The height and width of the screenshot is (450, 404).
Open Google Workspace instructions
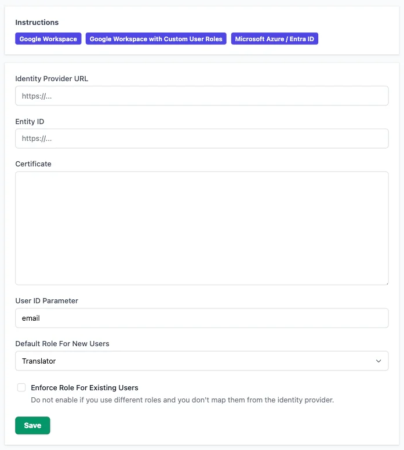pyautogui.click(x=48, y=39)
